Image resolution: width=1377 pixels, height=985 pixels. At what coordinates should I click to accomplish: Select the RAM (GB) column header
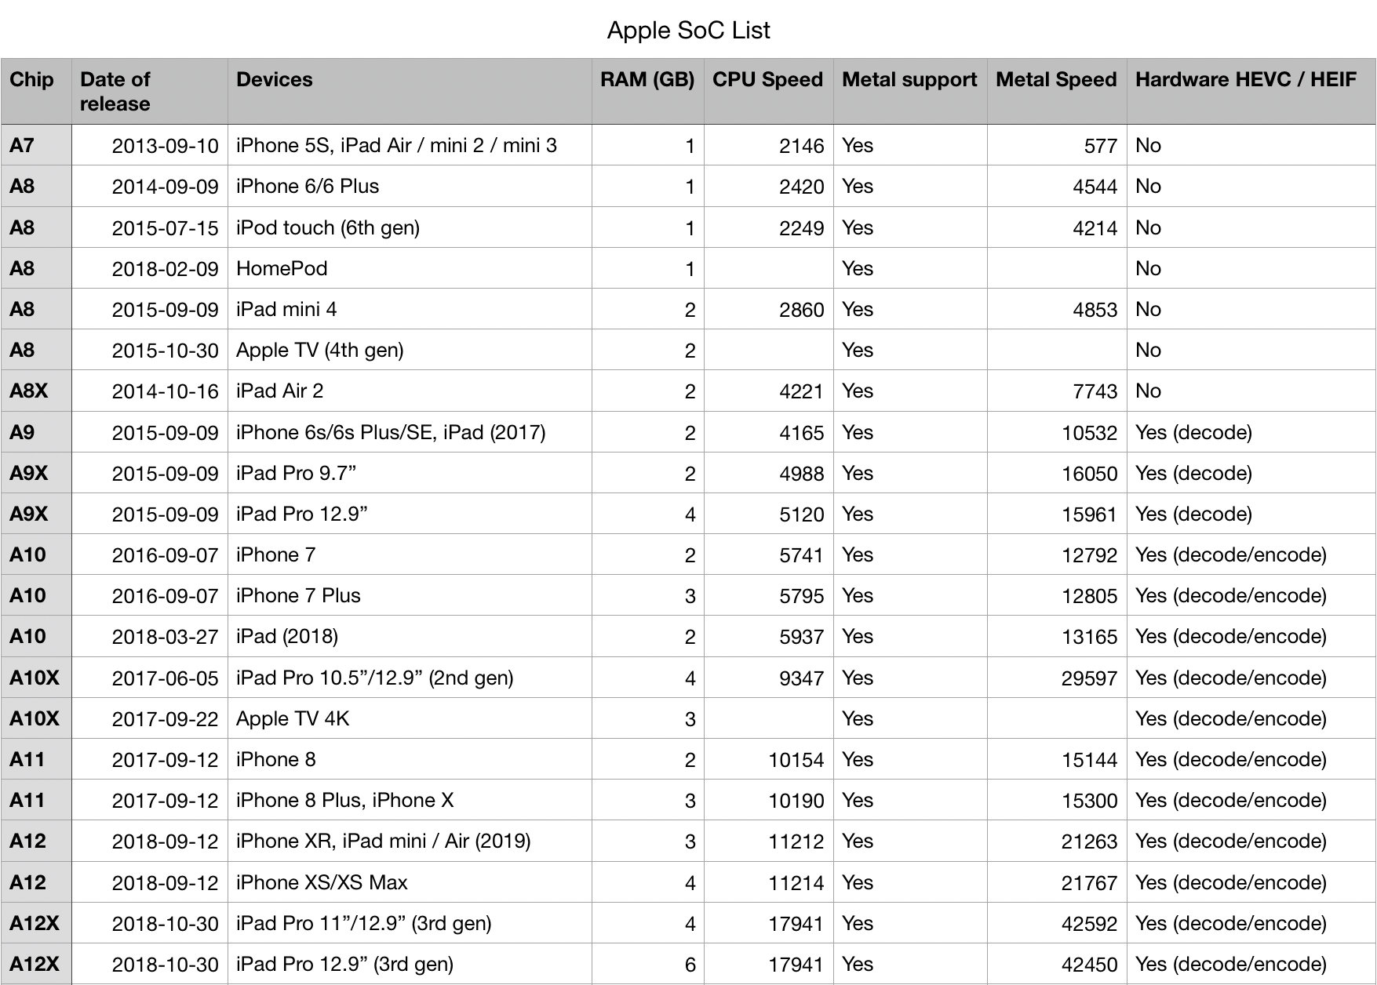pos(648,91)
